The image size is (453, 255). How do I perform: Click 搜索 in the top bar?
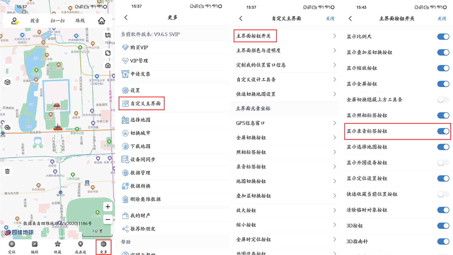click(x=35, y=21)
